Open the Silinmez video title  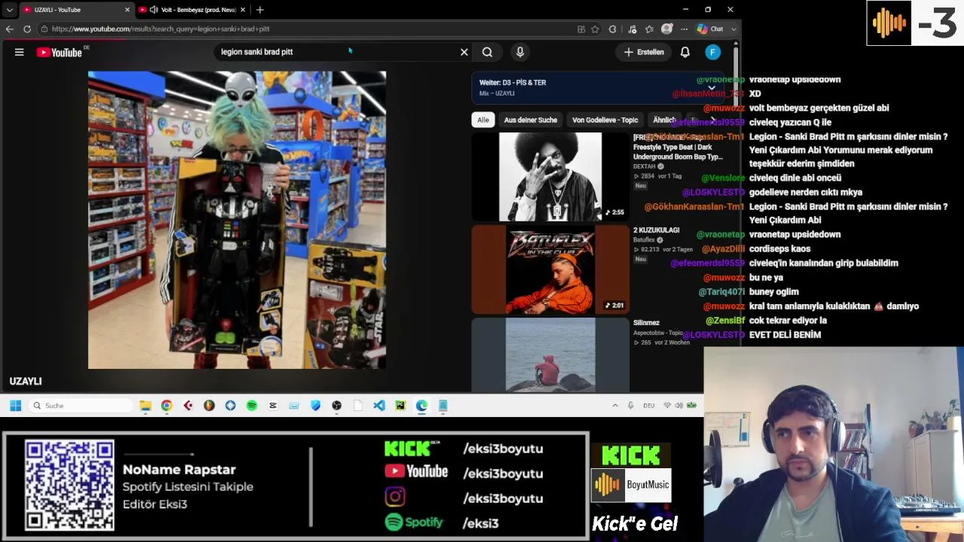point(646,323)
